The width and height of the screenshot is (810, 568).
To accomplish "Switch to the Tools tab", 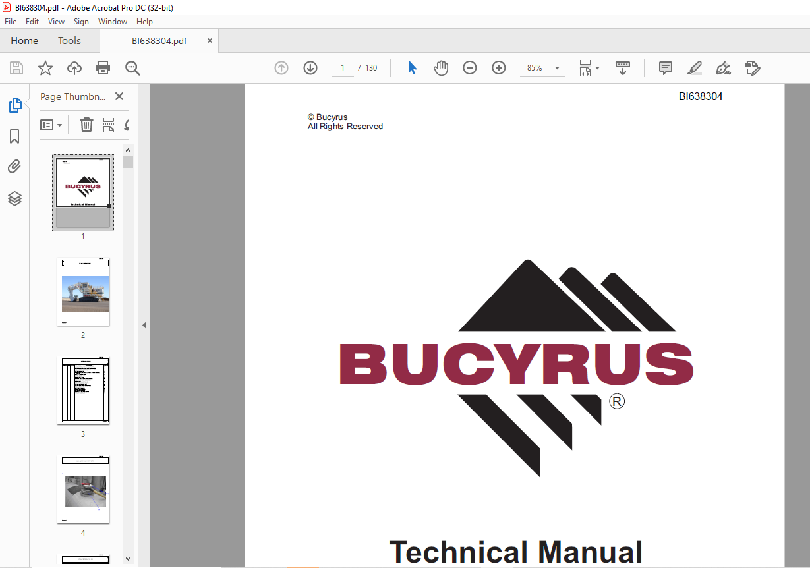I will [x=69, y=41].
